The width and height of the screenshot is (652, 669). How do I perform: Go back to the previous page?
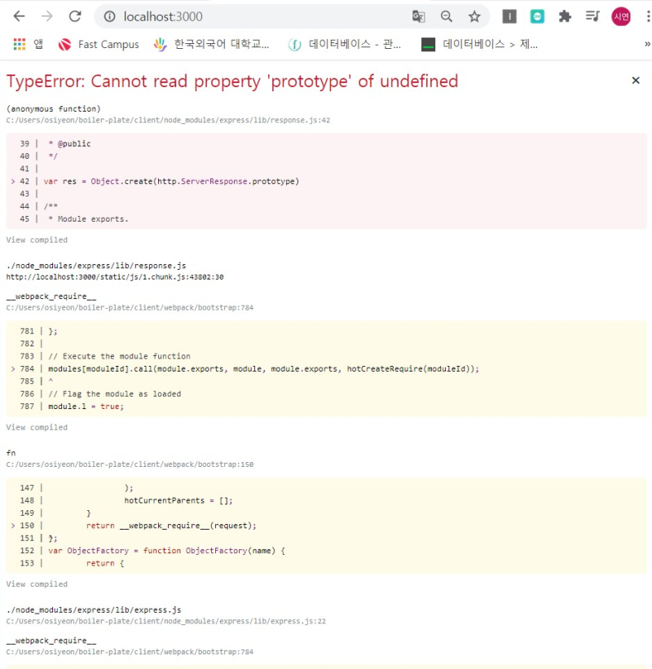pos(20,16)
